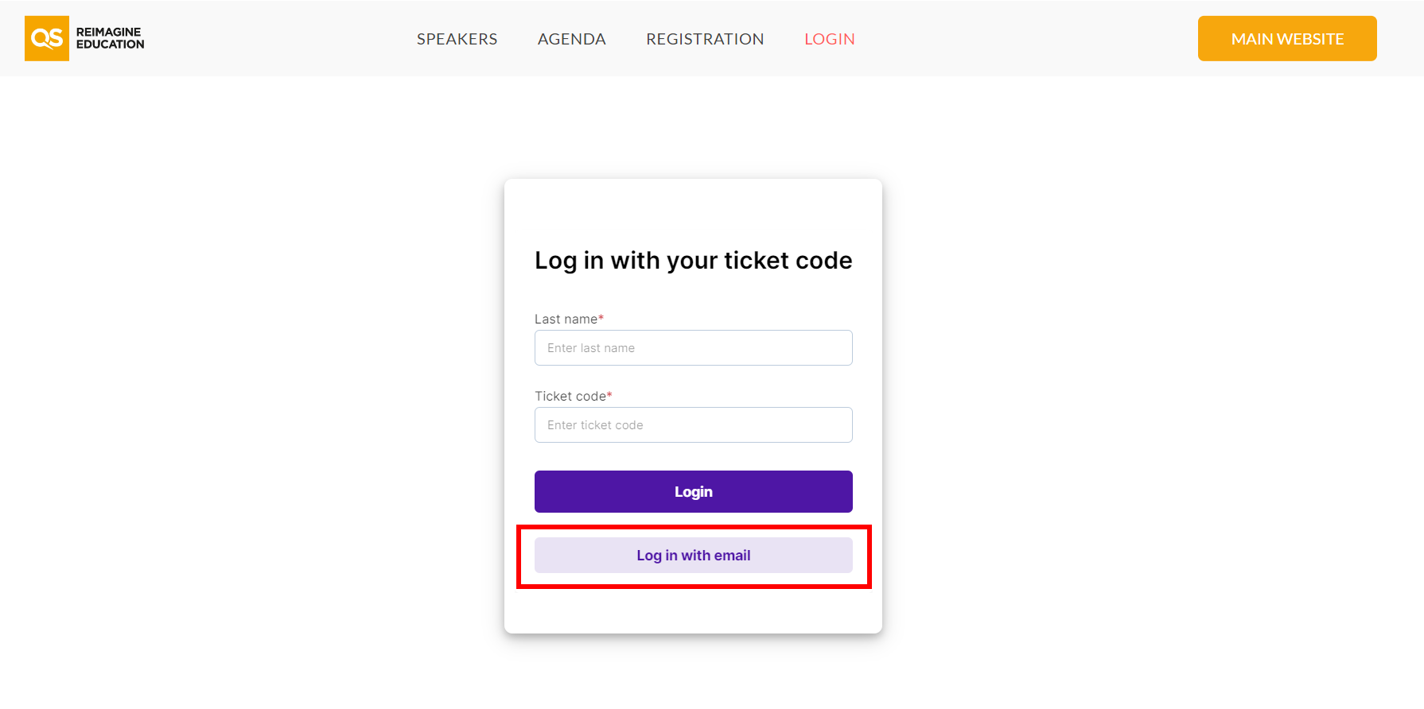Focus the Last name input field
The width and height of the screenshot is (1424, 709).
click(693, 348)
